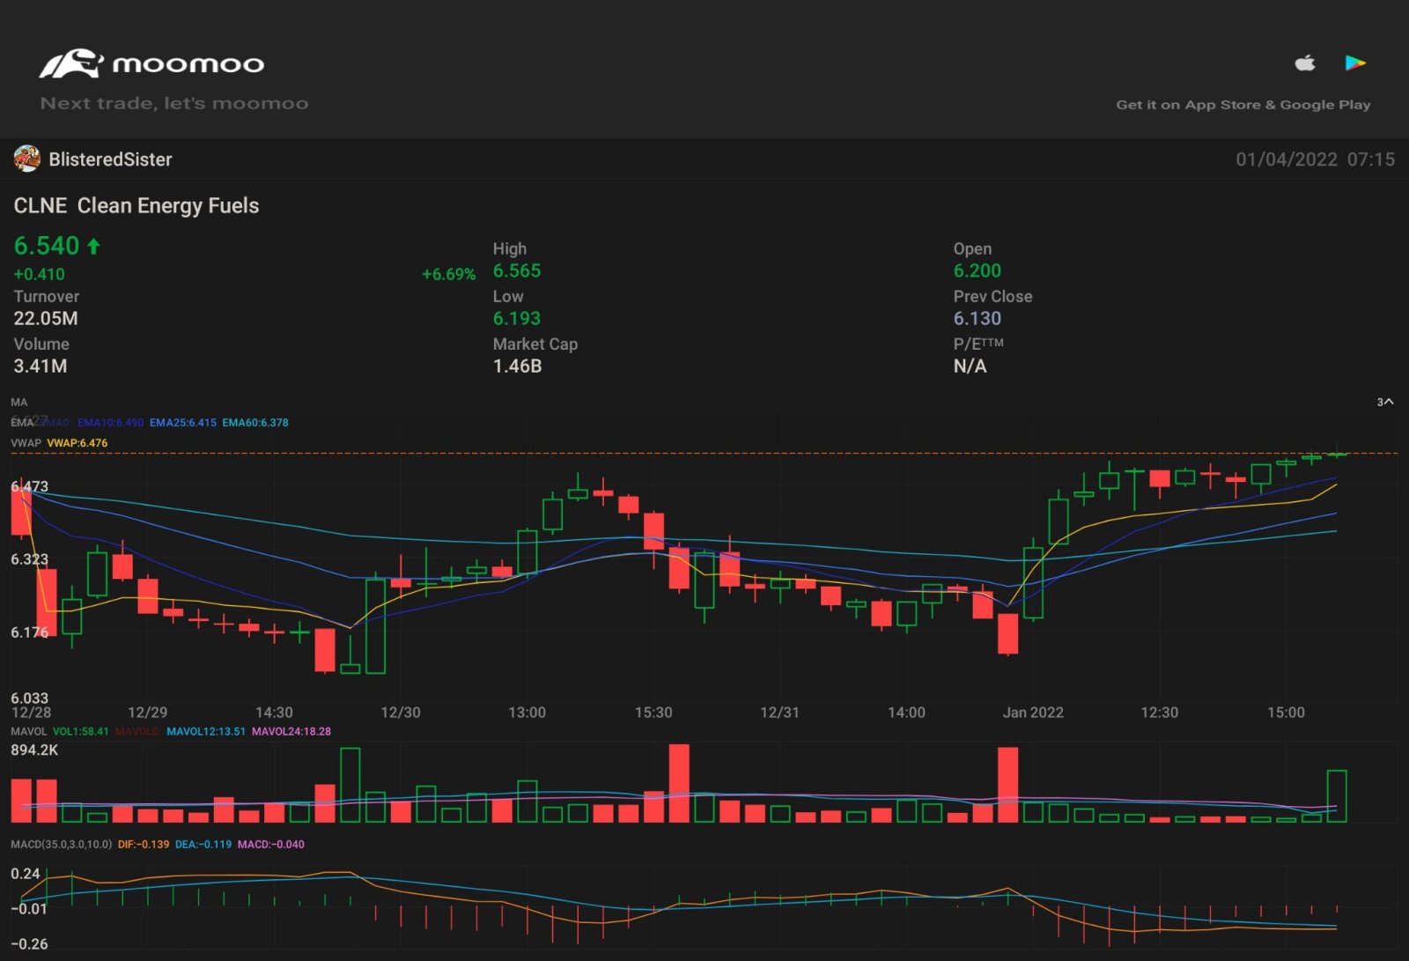Screen dimensions: 1409x961
Task: Click the Low value 6.193
Action: (517, 318)
